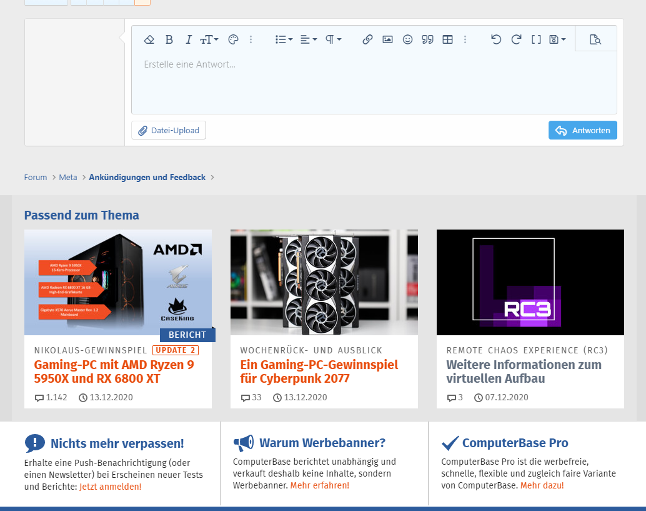Click the Antworten button
The image size is (646, 511).
[x=582, y=130]
